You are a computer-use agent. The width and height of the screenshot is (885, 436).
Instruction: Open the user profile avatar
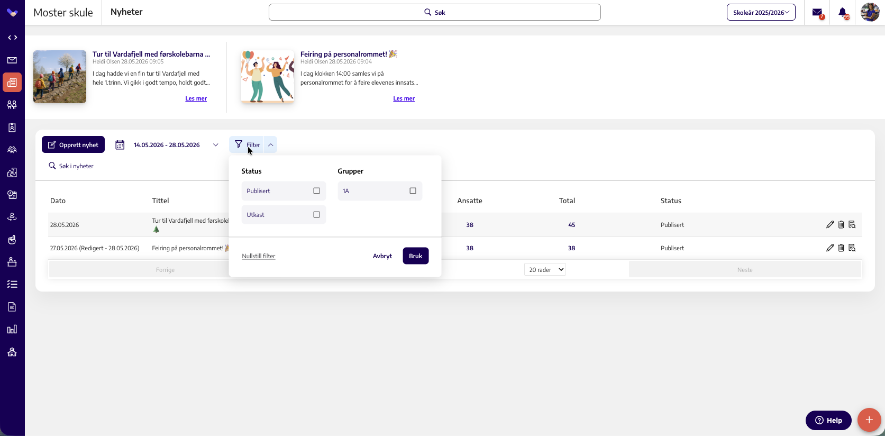[870, 12]
